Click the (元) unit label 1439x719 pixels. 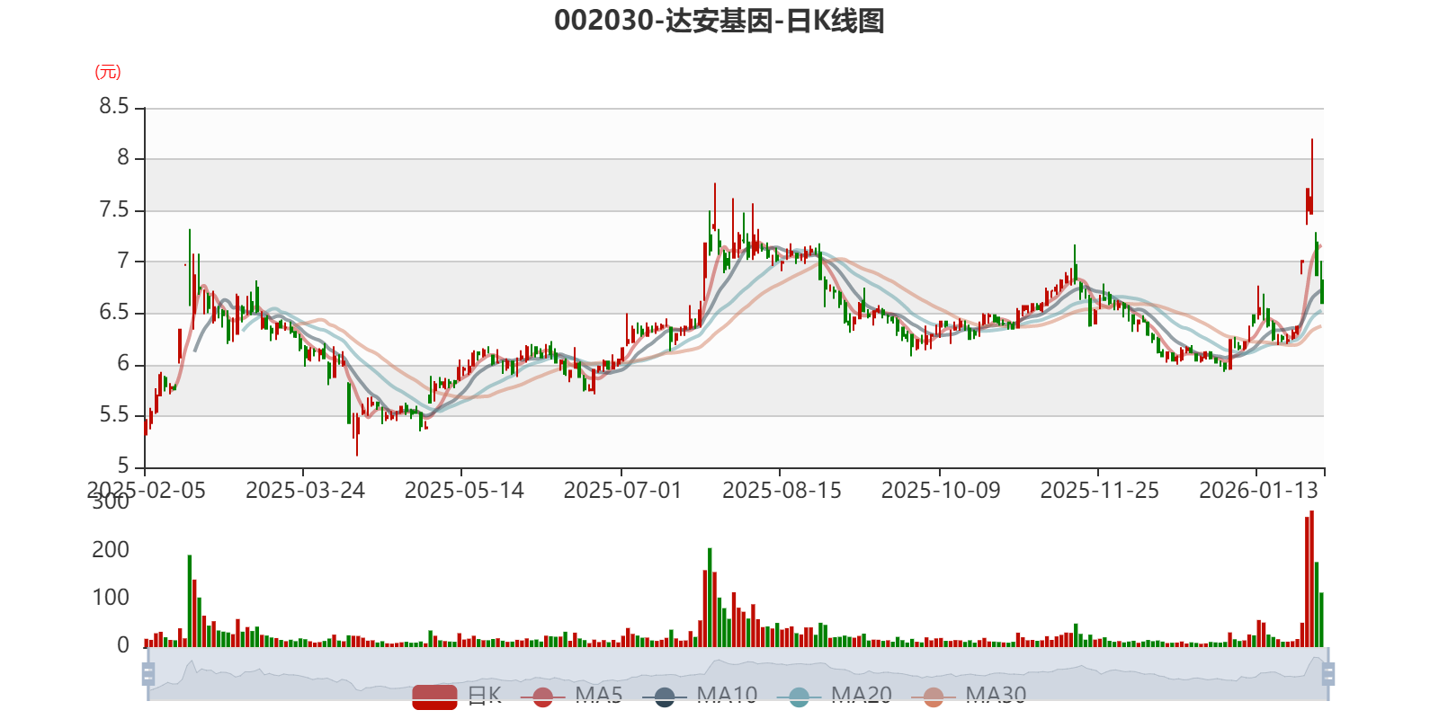coord(108,72)
